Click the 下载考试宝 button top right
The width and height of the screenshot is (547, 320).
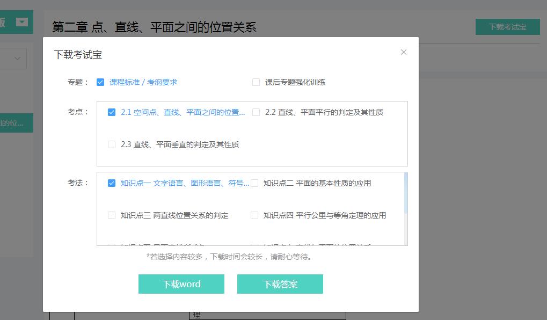[x=507, y=26]
